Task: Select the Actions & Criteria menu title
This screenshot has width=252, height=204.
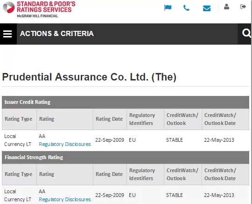Action: tap(57, 34)
